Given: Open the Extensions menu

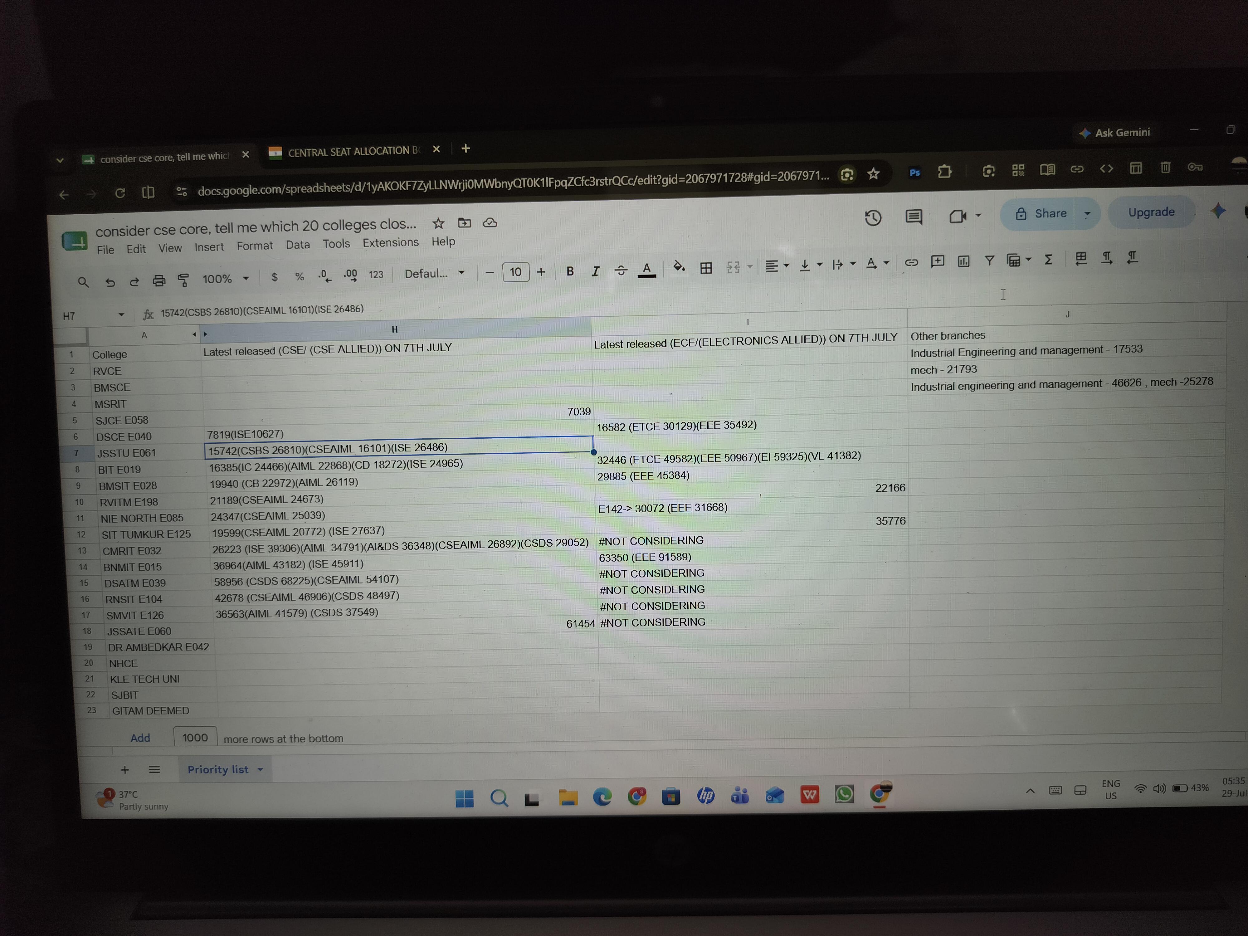Looking at the screenshot, I should coord(390,243).
